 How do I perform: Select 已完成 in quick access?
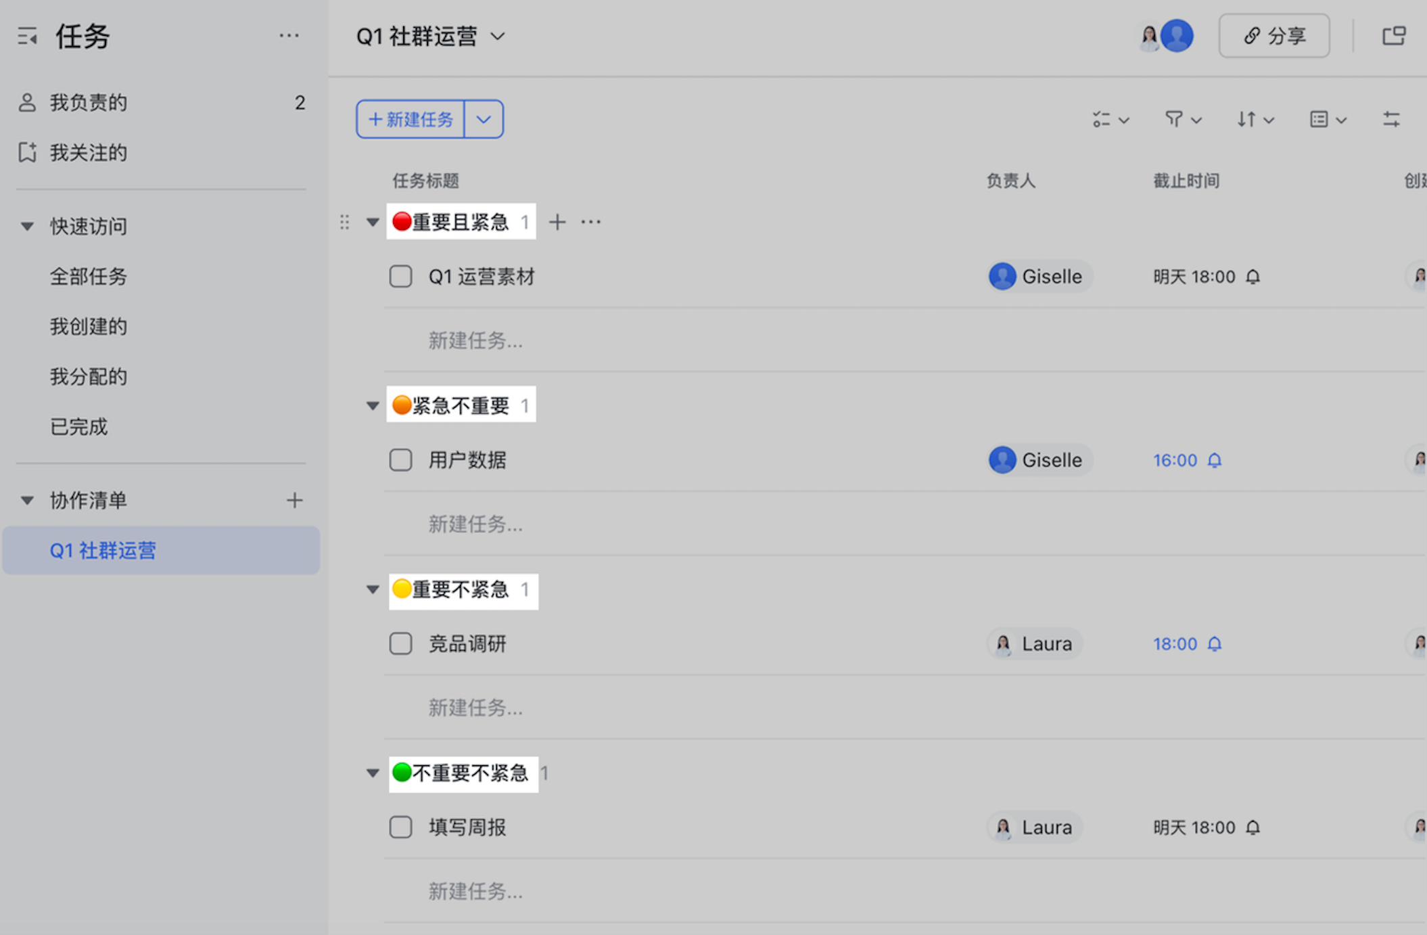[78, 427]
